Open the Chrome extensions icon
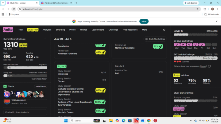This screenshot has width=221, height=124. pos(205,9)
